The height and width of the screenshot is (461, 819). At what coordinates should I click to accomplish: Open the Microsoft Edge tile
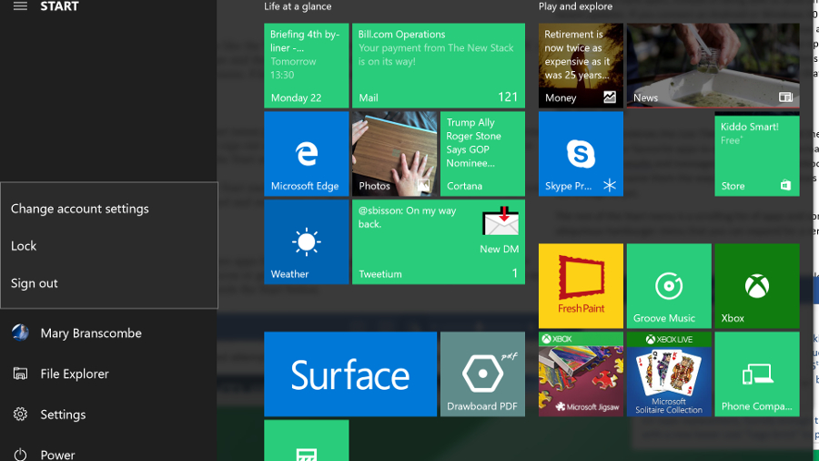[x=306, y=154]
